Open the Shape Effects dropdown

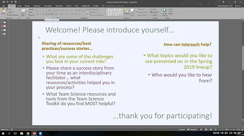[x=142, y=15]
